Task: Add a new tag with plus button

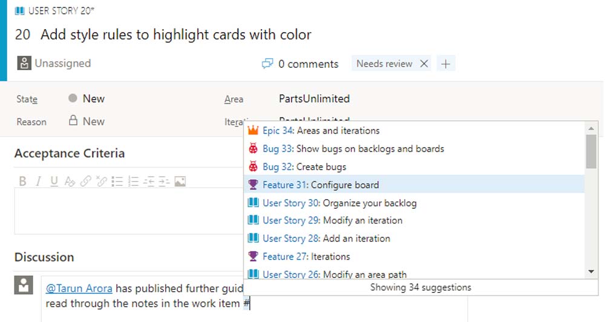Action: click(446, 64)
